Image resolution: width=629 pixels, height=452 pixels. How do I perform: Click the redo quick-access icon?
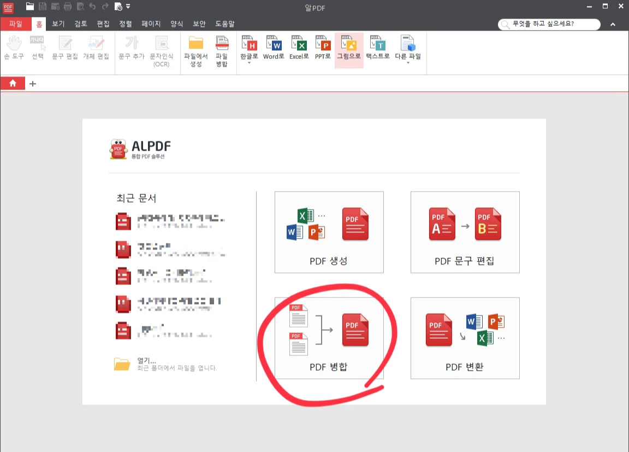(x=105, y=7)
